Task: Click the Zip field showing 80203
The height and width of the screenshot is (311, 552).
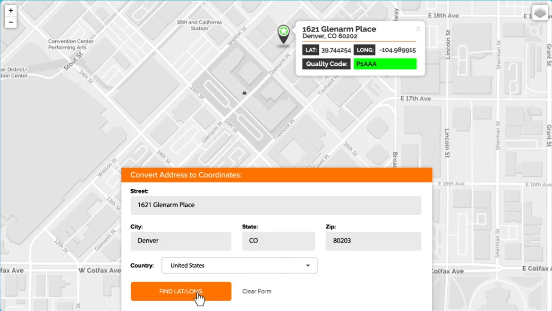Action: pyautogui.click(x=373, y=241)
